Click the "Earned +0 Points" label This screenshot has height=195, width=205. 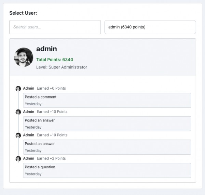pyautogui.click(x=51, y=88)
